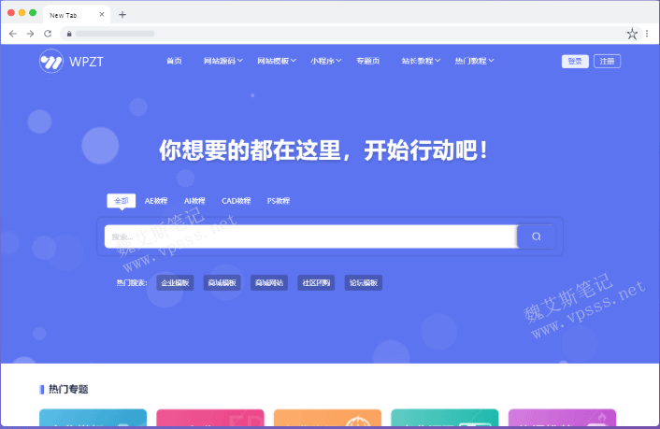Click the 登录 login button
The height and width of the screenshot is (429, 660).
coord(575,61)
